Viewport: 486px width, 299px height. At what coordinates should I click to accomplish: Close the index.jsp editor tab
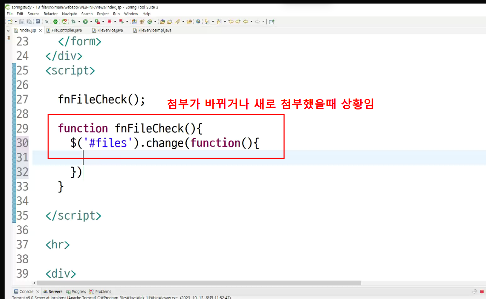pyautogui.click(x=40, y=30)
